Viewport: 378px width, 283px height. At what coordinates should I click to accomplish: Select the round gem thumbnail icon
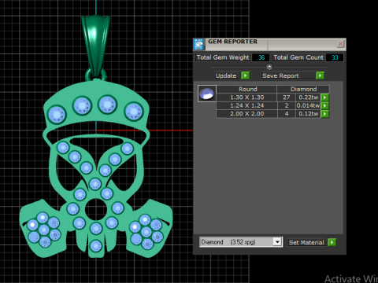pyautogui.click(x=207, y=94)
